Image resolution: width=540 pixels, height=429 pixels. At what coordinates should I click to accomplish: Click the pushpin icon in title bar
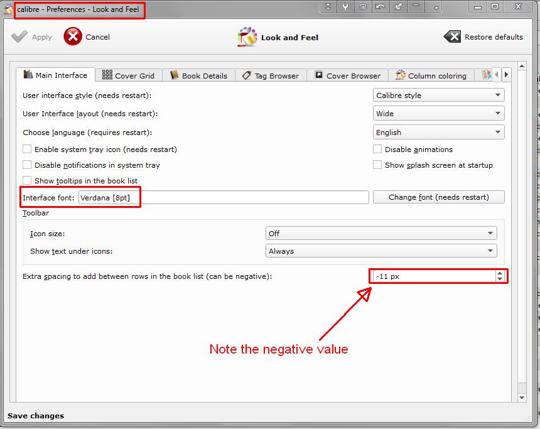399,6
